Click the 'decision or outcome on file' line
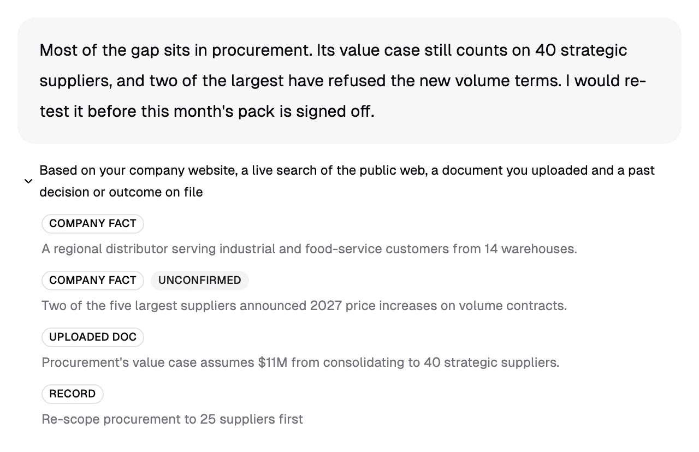The image size is (699, 452). point(121,192)
